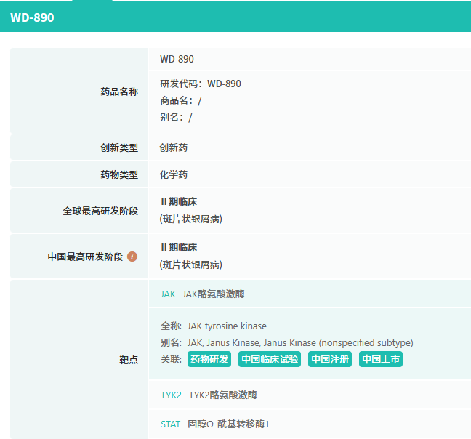Screen dimensions: 471x439
Task: Click the 药物研发 tag button
Action: coord(209,359)
